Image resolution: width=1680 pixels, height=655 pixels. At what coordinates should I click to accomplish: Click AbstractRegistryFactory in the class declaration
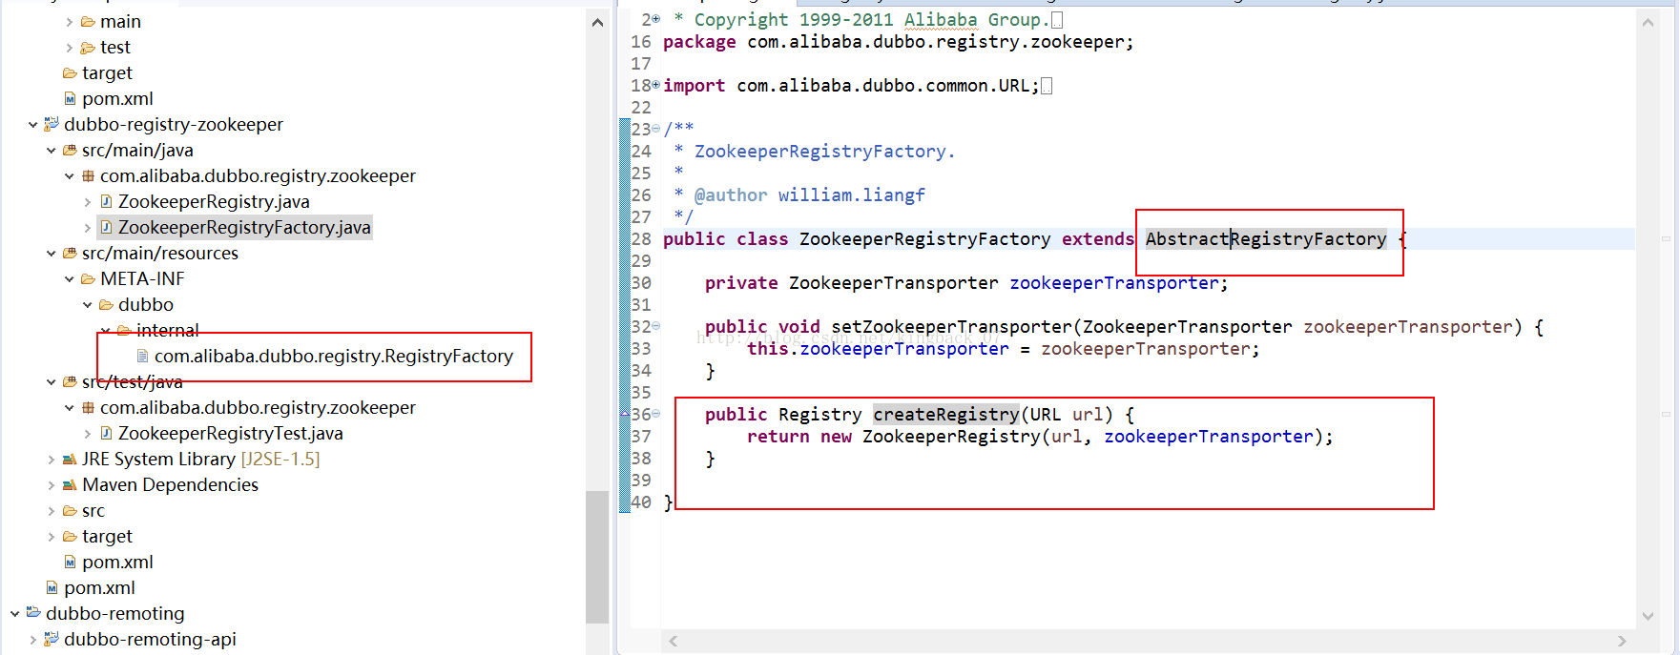(1266, 238)
